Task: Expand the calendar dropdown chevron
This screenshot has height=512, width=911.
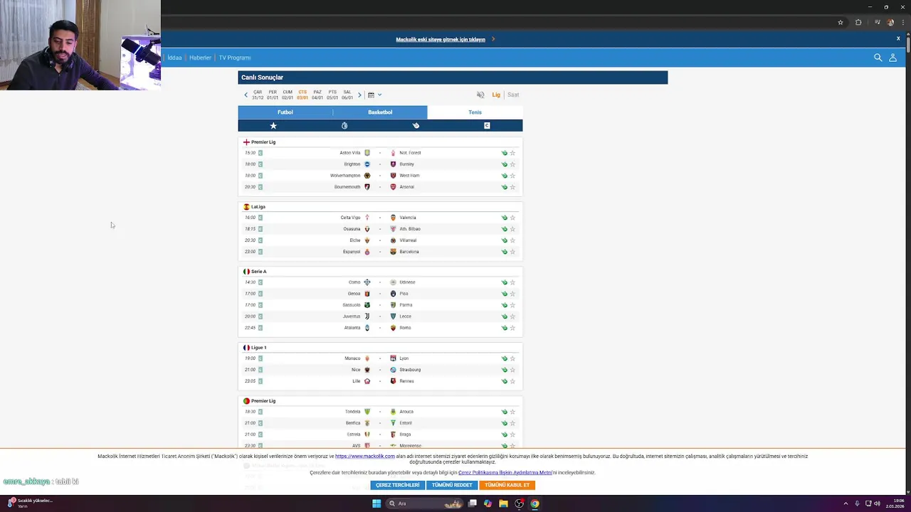Action: click(379, 95)
